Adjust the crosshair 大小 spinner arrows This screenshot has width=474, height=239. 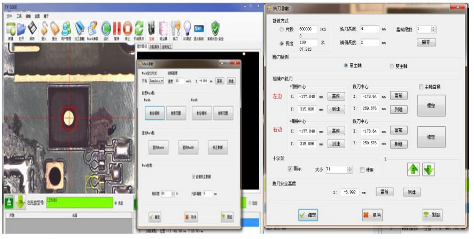point(349,169)
